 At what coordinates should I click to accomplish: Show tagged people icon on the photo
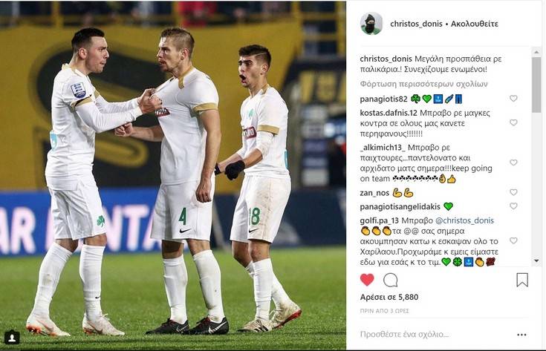[12, 337]
